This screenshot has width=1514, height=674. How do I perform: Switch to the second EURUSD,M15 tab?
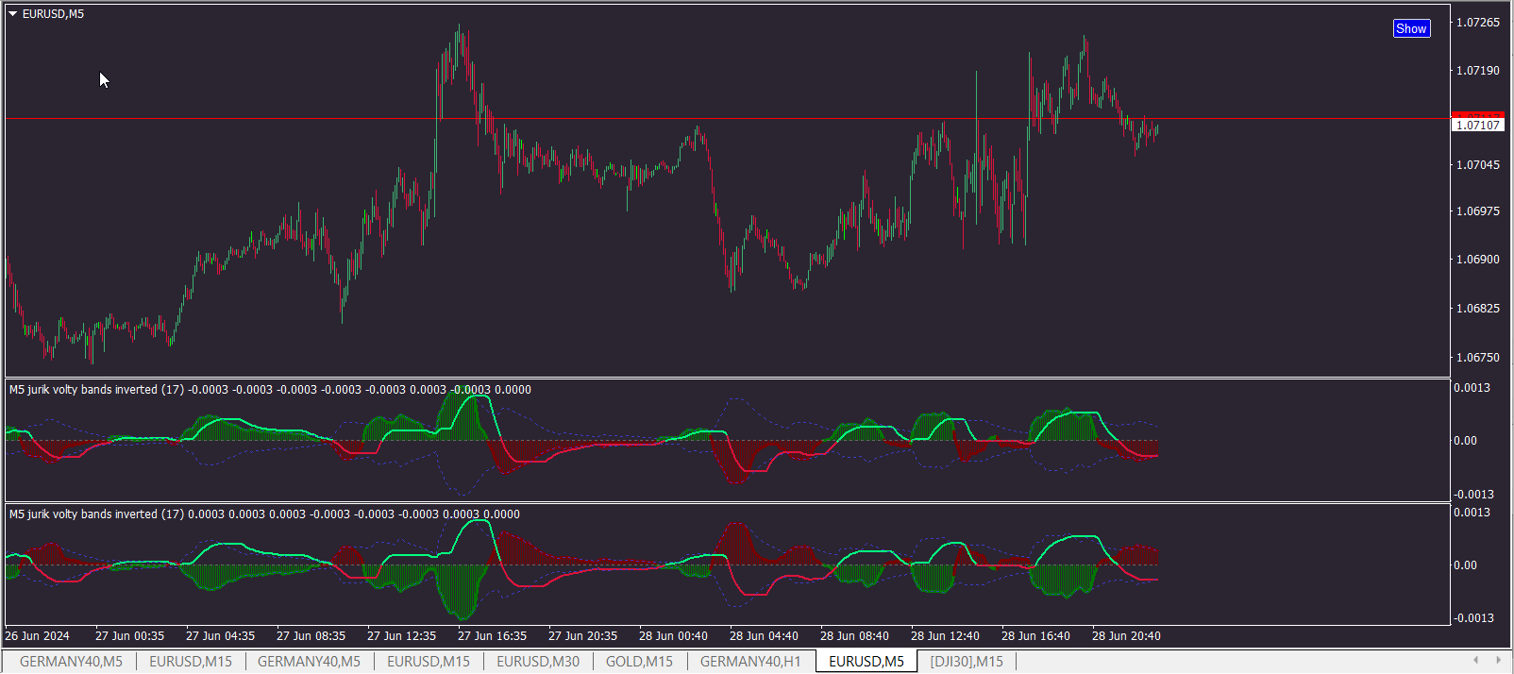click(x=429, y=662)
